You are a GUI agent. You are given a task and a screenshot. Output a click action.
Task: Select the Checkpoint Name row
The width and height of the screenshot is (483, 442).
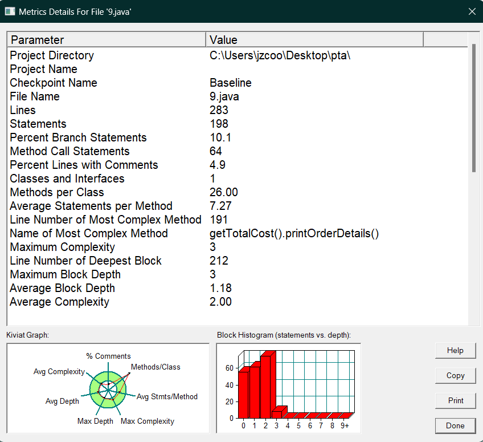click(237, 83)
